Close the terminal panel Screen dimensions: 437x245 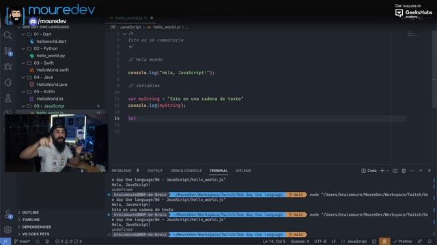(x=429, y=171)
